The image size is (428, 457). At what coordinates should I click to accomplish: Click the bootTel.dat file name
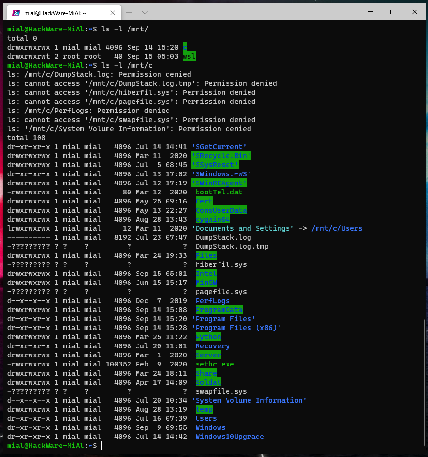219,192
